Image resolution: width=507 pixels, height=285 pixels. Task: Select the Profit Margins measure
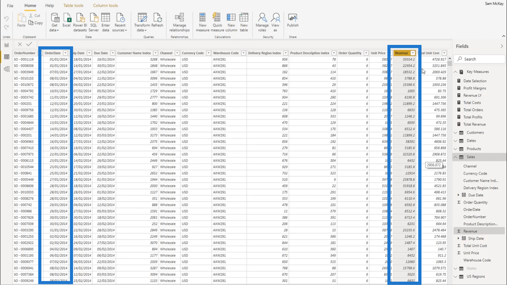tap(474, 88)
